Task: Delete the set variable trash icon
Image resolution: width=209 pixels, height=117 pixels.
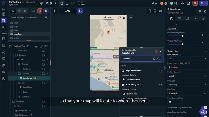Action: [156, 51]
